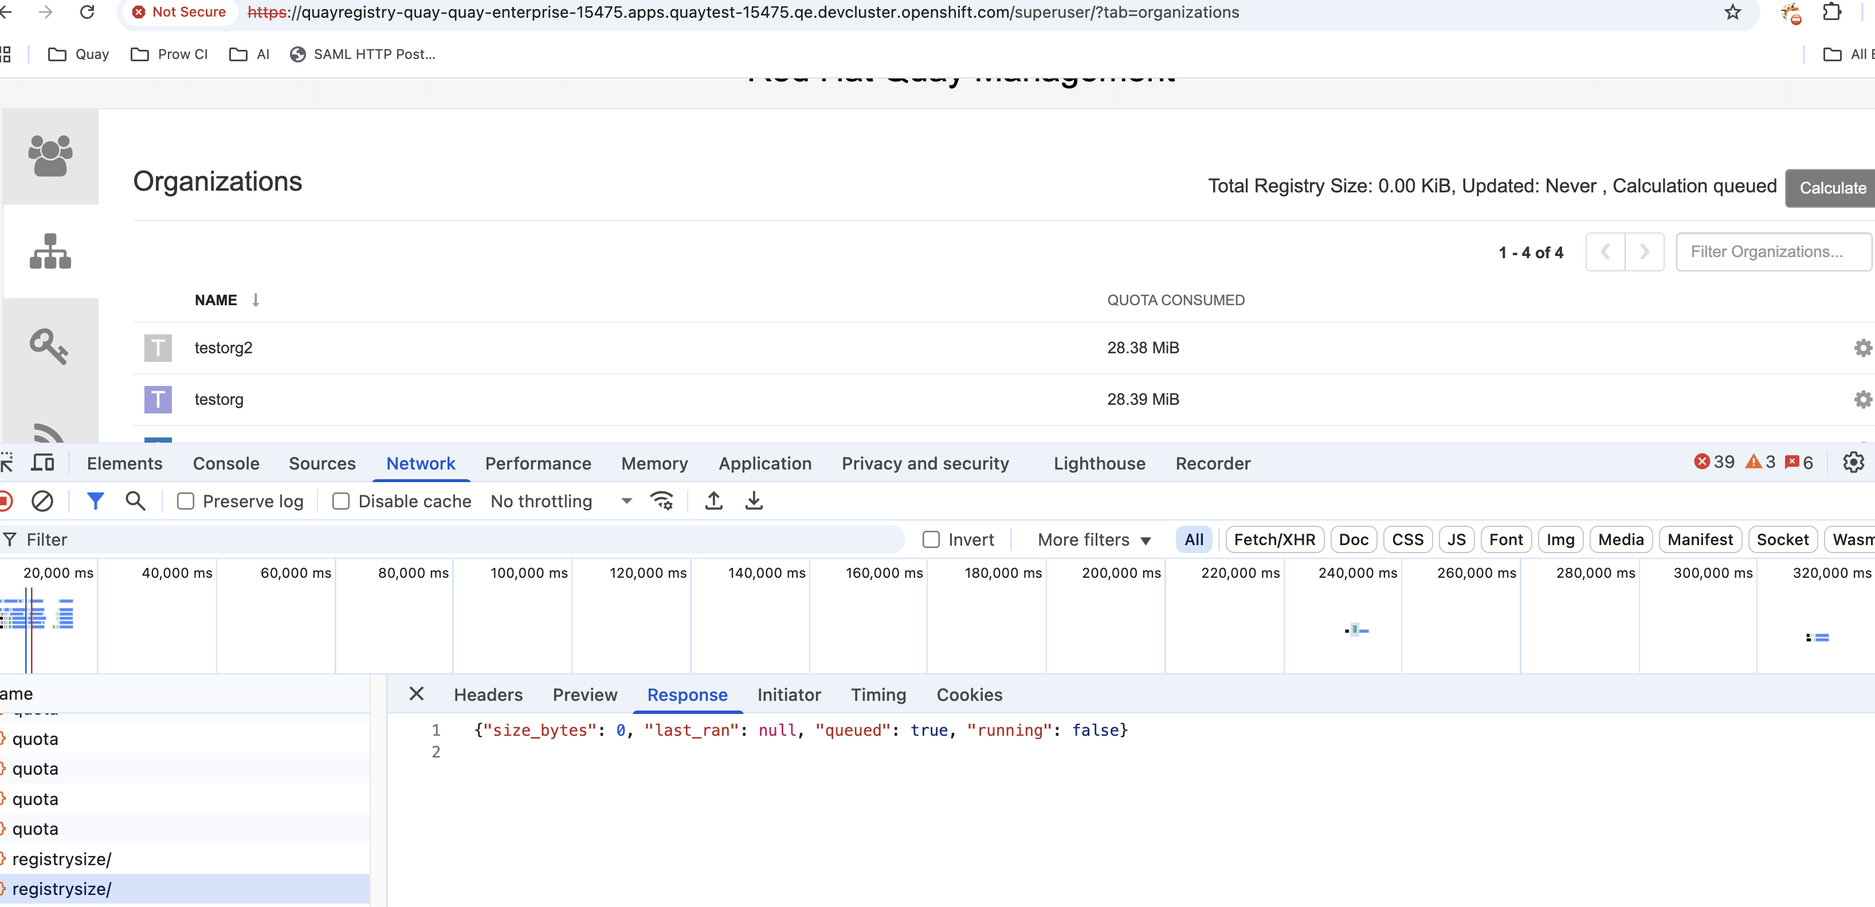Click the import HAR upload icon
Viewport: 1875px width, 907px height.
click(713, 501)
